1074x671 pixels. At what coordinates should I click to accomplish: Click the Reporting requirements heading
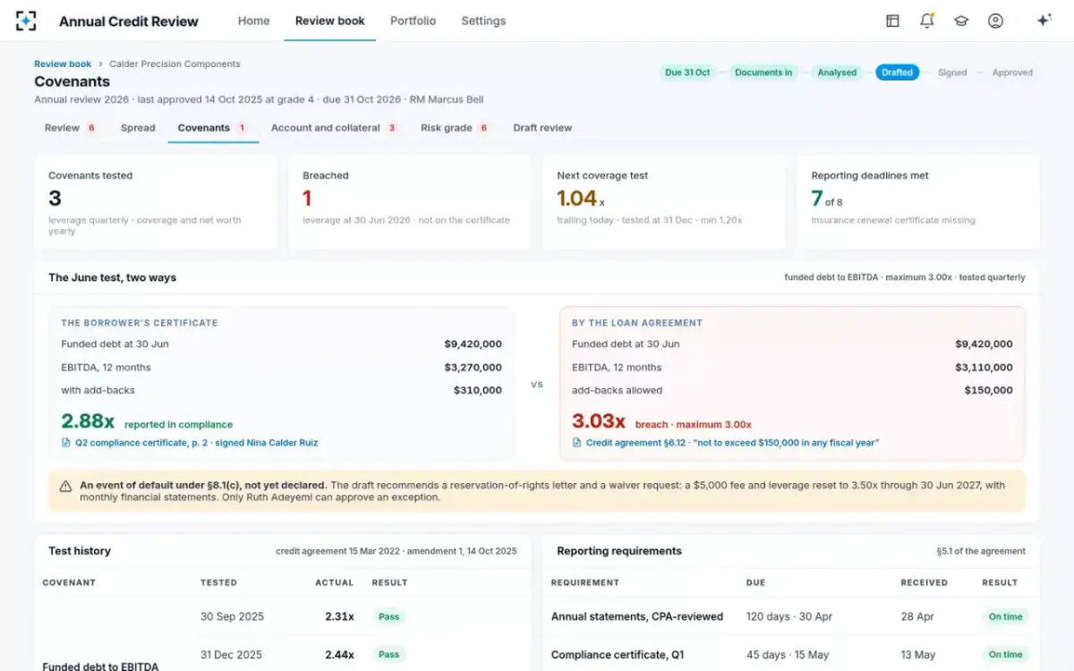pos(619,551)
